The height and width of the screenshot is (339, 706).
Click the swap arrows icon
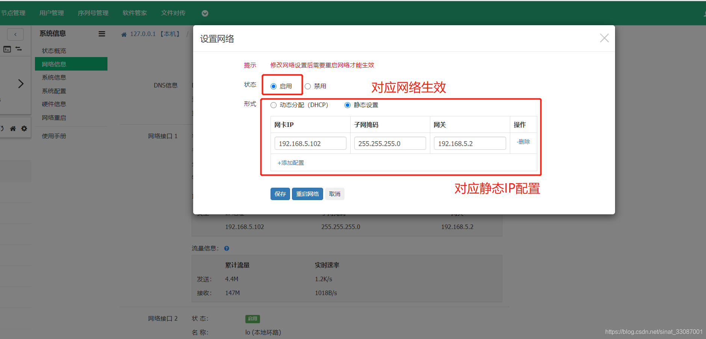[x=19, y=49]
